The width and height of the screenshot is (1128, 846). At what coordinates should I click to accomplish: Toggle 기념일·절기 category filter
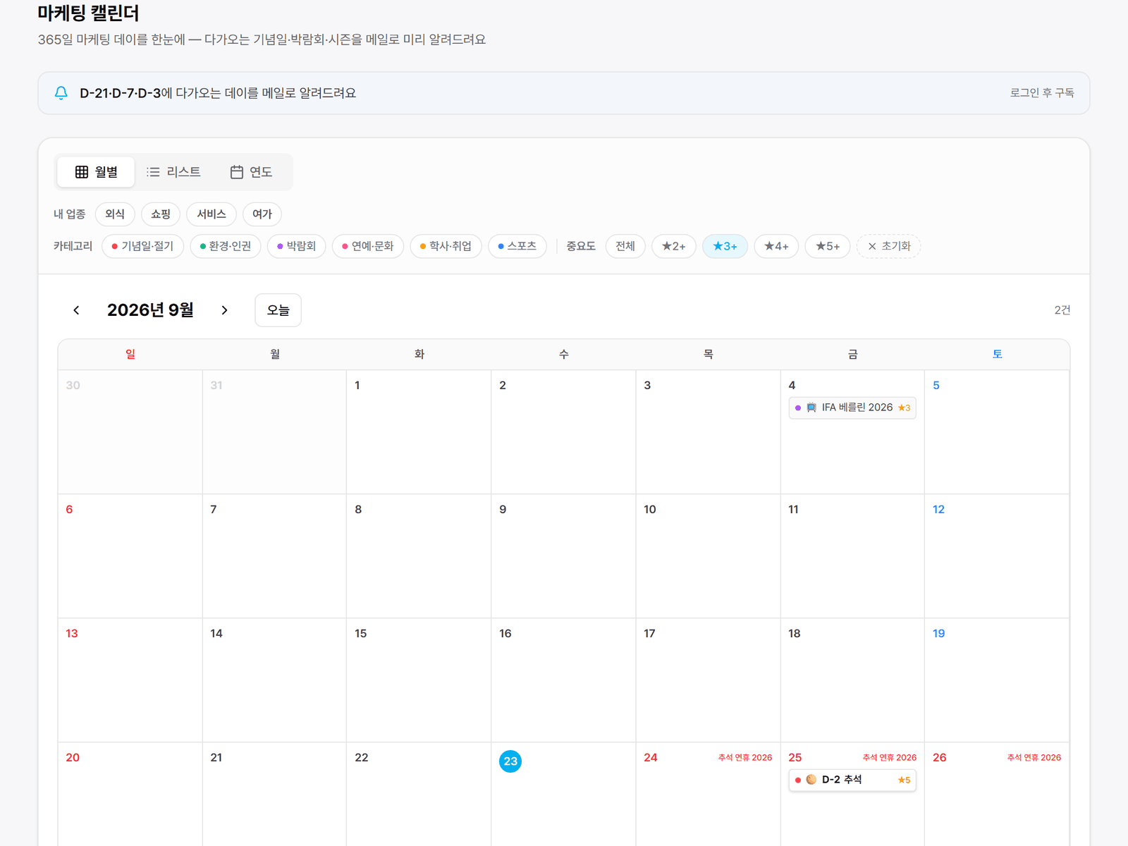click(142, 246)
